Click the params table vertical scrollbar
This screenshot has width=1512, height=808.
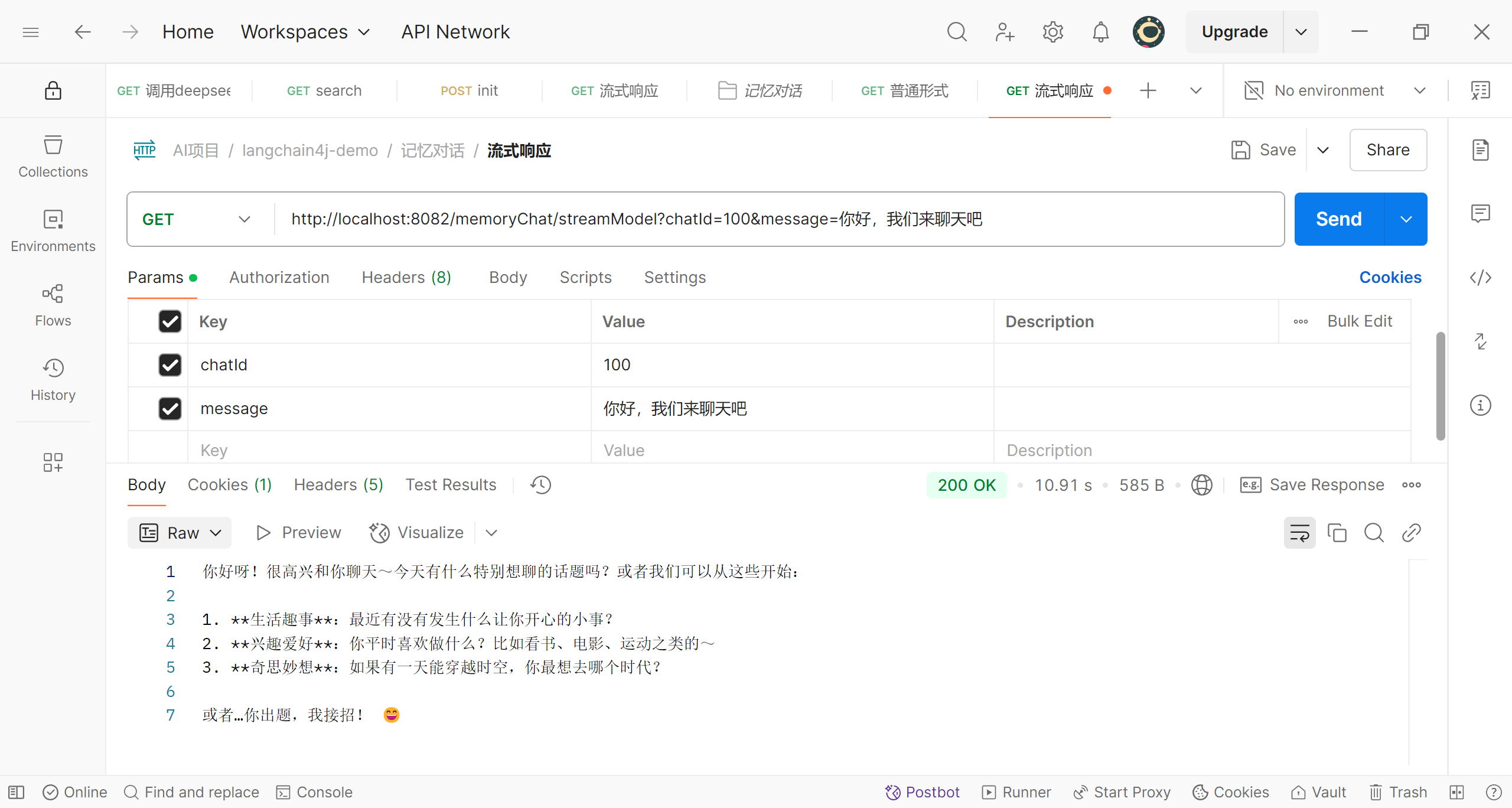[x=1441, y=386]
